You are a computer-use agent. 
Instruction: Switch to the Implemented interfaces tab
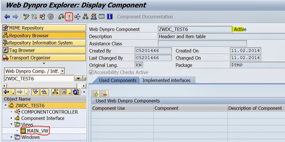pyautogui.click(x=166, y=80)
